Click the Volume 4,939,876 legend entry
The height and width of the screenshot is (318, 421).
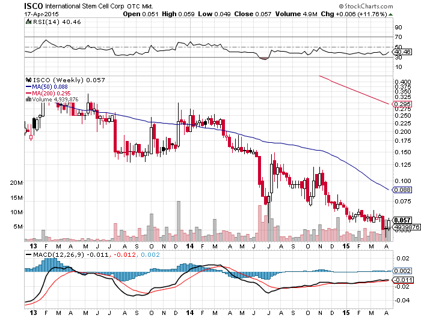55,100
